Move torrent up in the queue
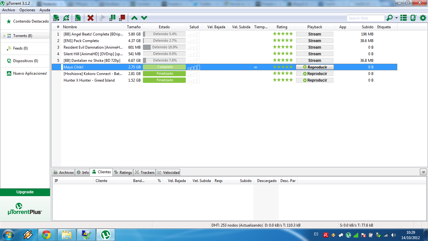This screenshot has width=428, height=241. tap(134, 18)
